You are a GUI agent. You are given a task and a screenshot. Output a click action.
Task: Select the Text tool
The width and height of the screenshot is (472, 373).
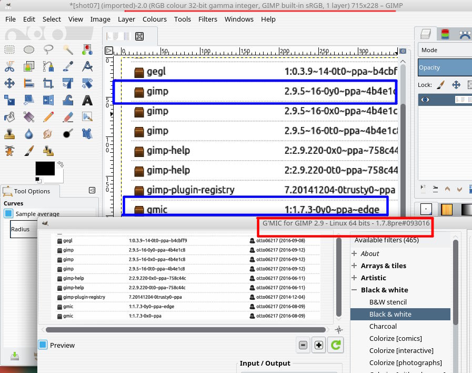pos(87,100)
